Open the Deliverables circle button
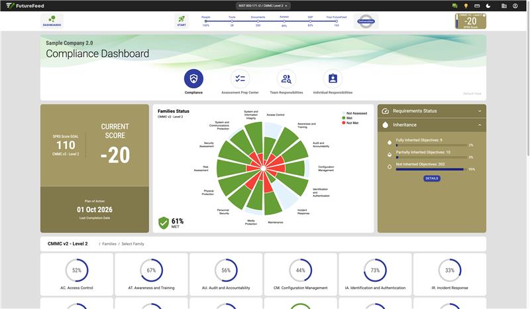The height and width of the screenshot is (309, 530). [x=366, y=21]
